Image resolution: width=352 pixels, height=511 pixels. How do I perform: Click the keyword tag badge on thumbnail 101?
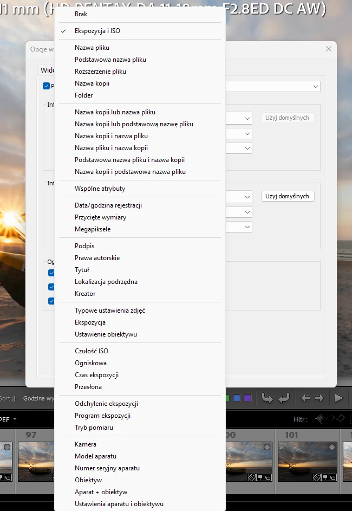pos(316,477)
